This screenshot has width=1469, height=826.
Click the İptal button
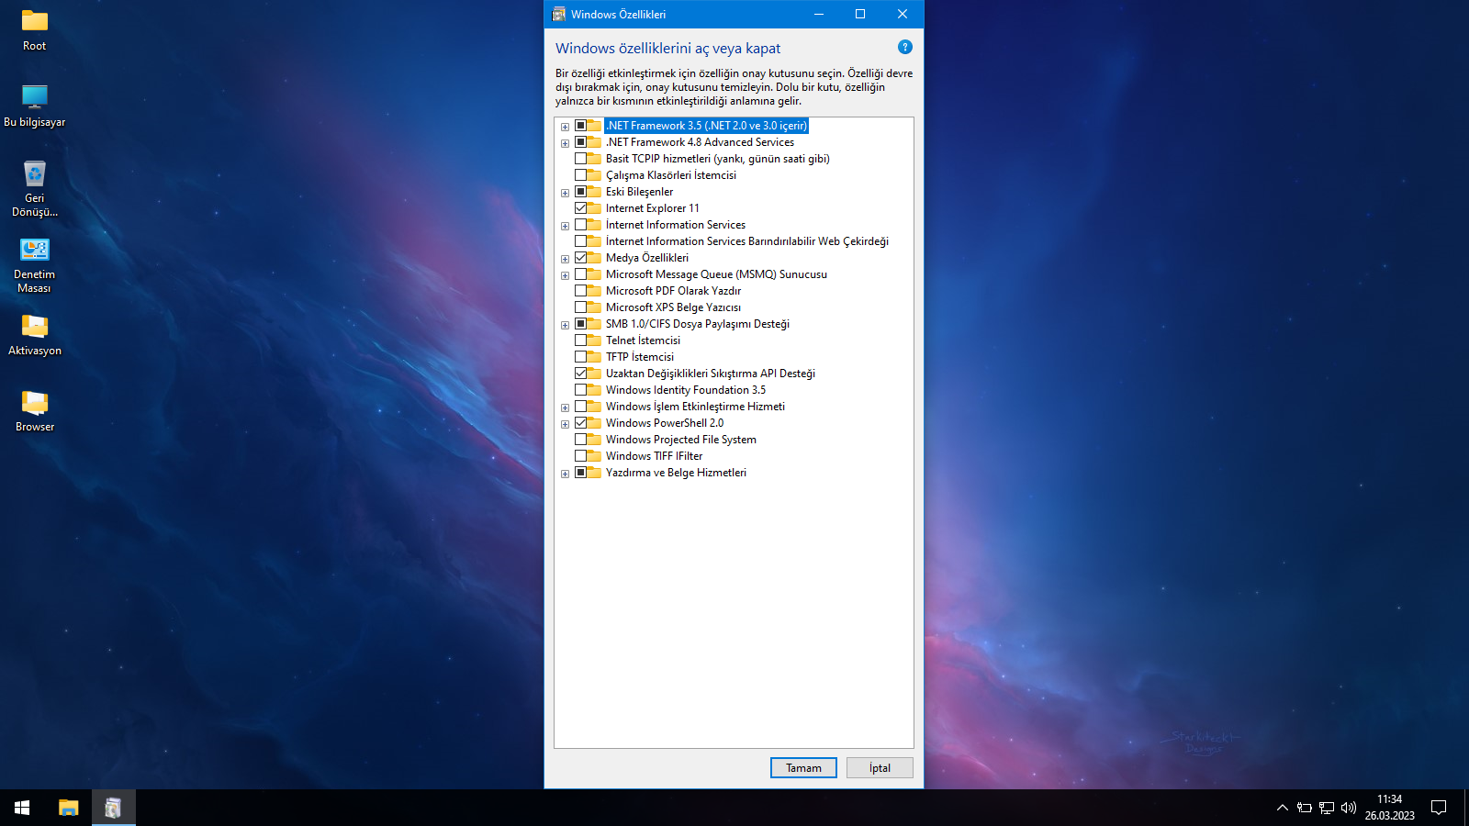click(x=880, y=768)
